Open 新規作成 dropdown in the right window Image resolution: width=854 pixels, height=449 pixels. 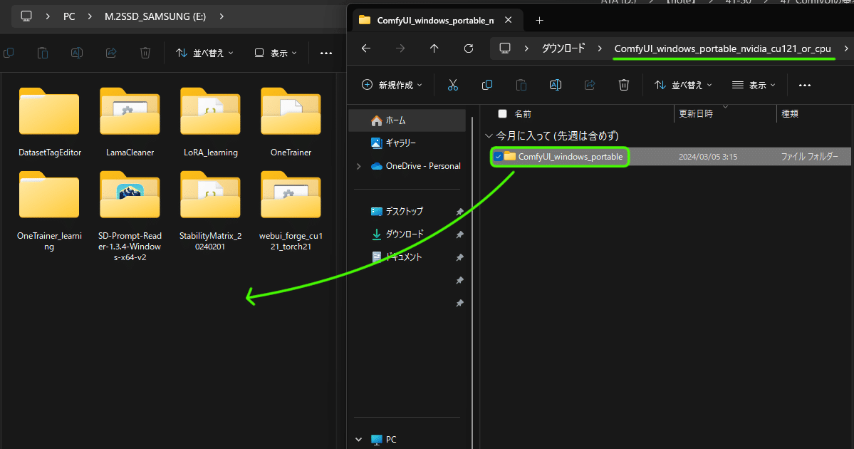[x=392, y=85]
